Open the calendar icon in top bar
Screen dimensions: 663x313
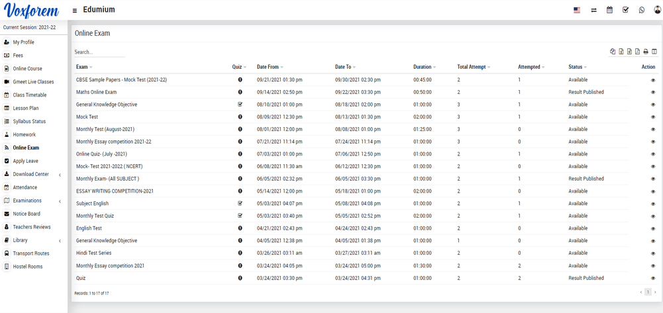pyautogui.click(x=609, y=10)
